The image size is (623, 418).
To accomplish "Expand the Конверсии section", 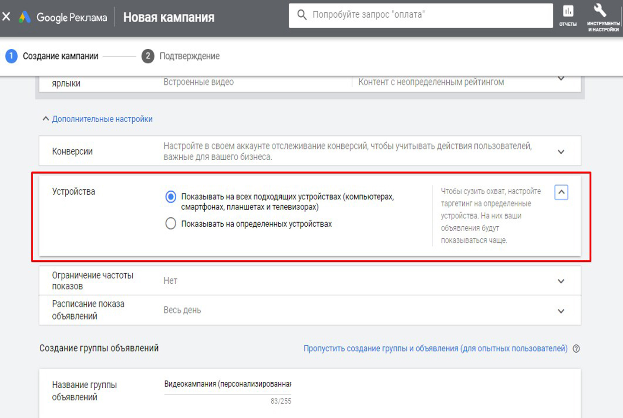I will click(561, 152).
